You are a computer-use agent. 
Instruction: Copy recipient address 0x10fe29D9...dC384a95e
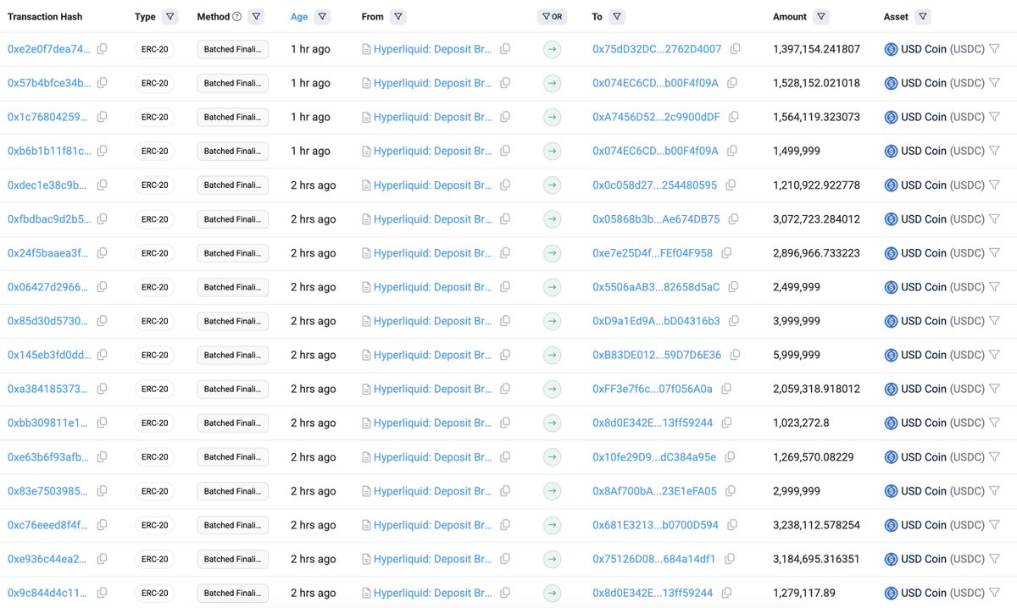coord(730,456)
